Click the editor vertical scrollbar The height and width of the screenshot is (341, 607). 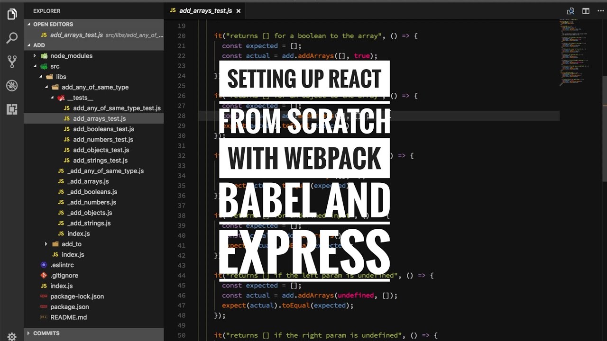pos(605,128)
